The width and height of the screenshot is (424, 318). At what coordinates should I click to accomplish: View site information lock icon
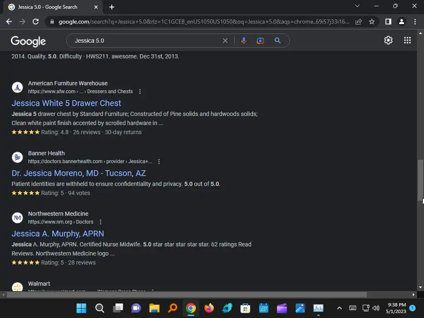click(x=52, y=22)
